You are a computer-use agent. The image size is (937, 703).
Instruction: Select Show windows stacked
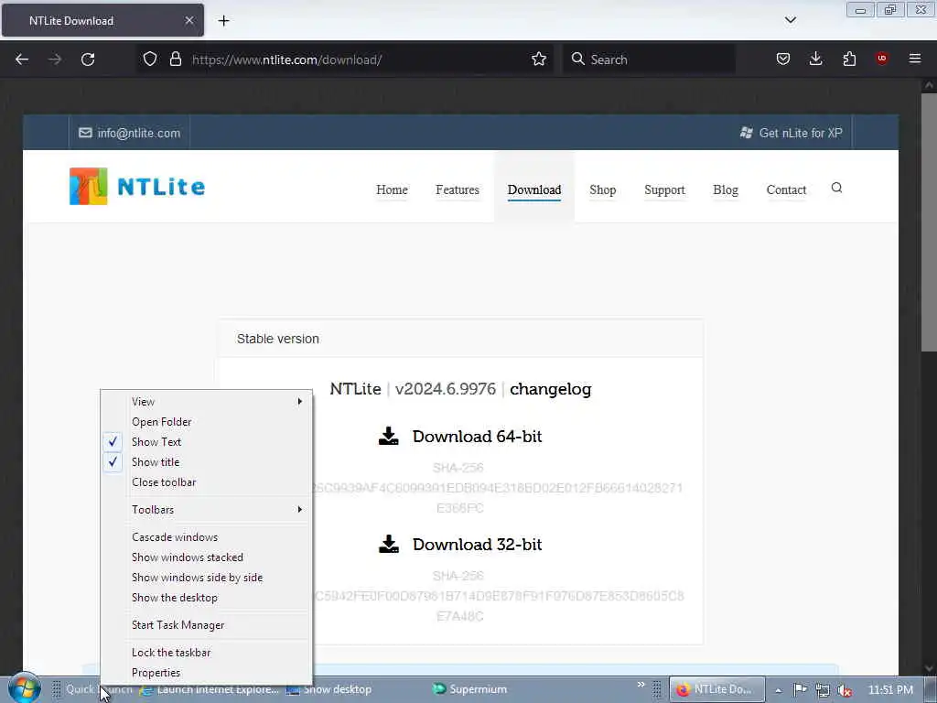[206, 557]
